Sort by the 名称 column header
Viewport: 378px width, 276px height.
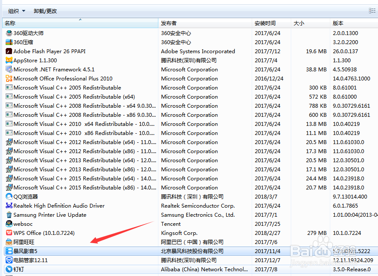pos(80,23)
